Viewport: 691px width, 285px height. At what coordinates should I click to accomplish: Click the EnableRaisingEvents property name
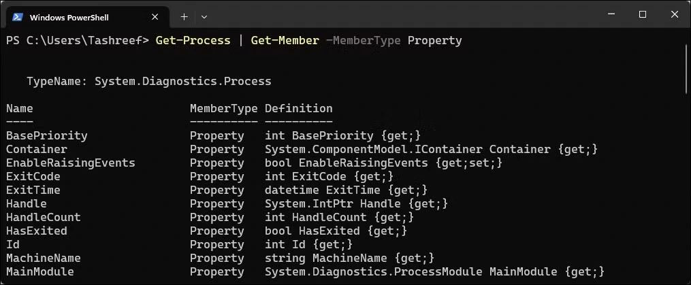click(x=71, y=163)
